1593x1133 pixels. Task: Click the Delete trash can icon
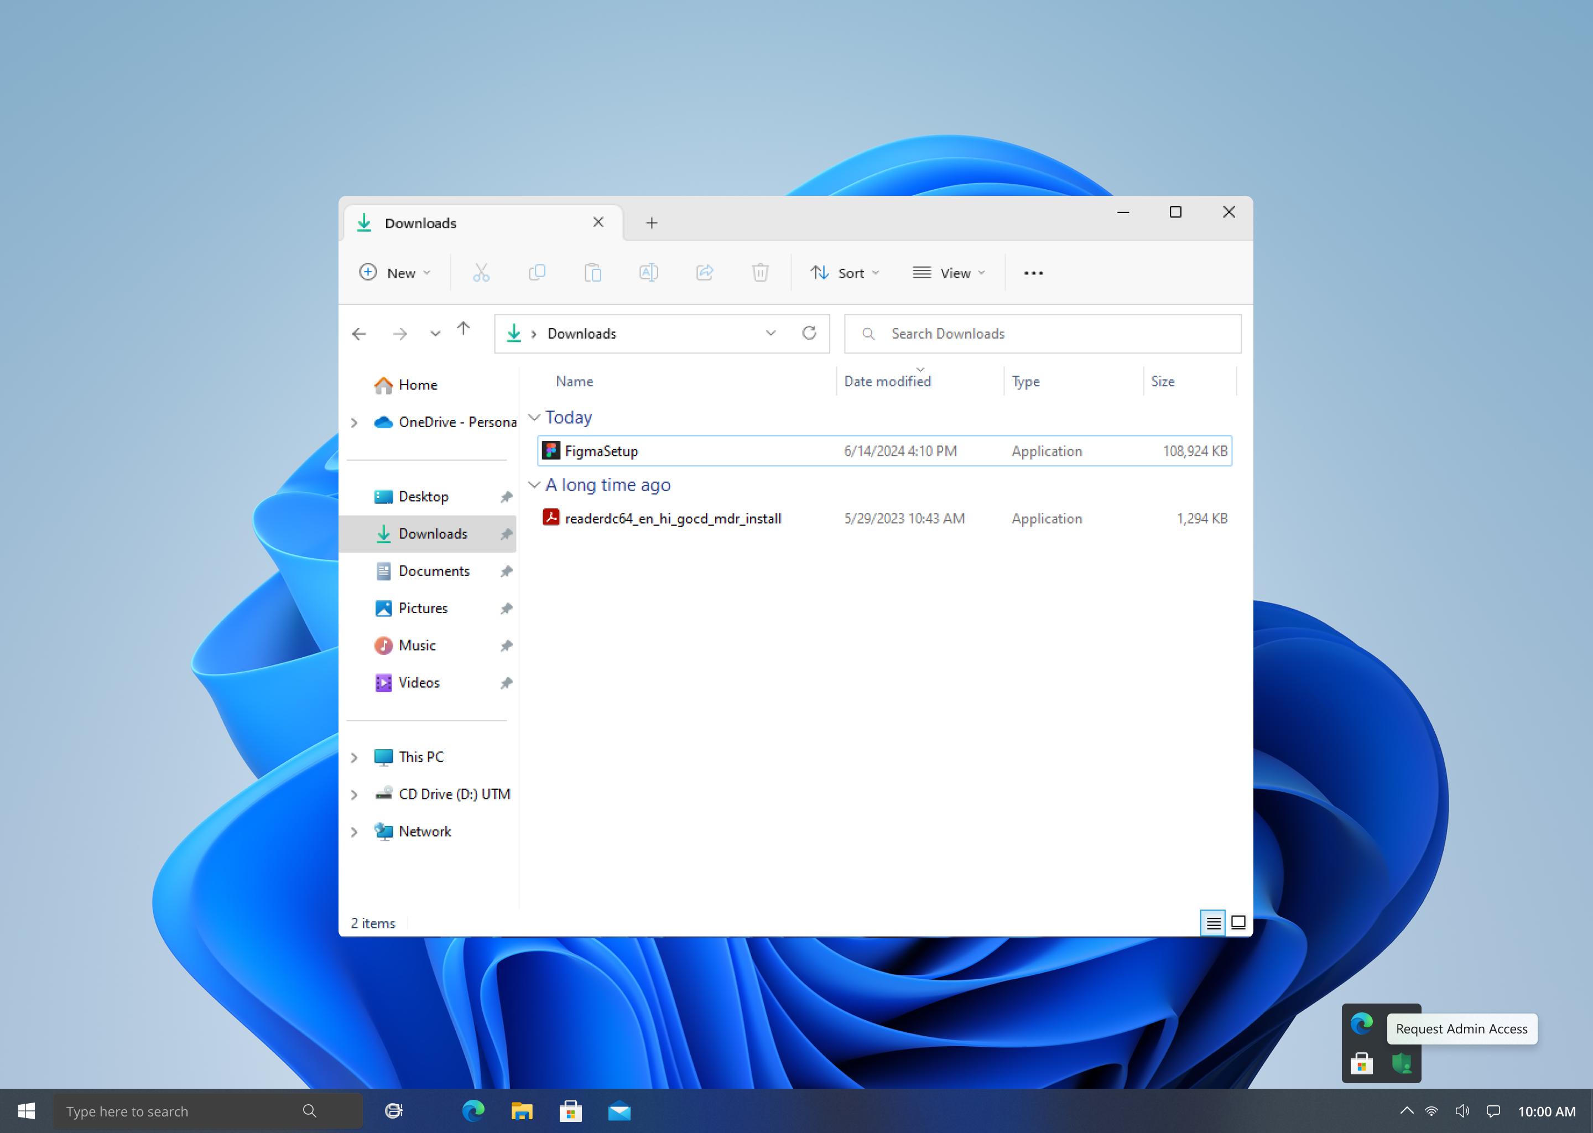coord(760,273)
